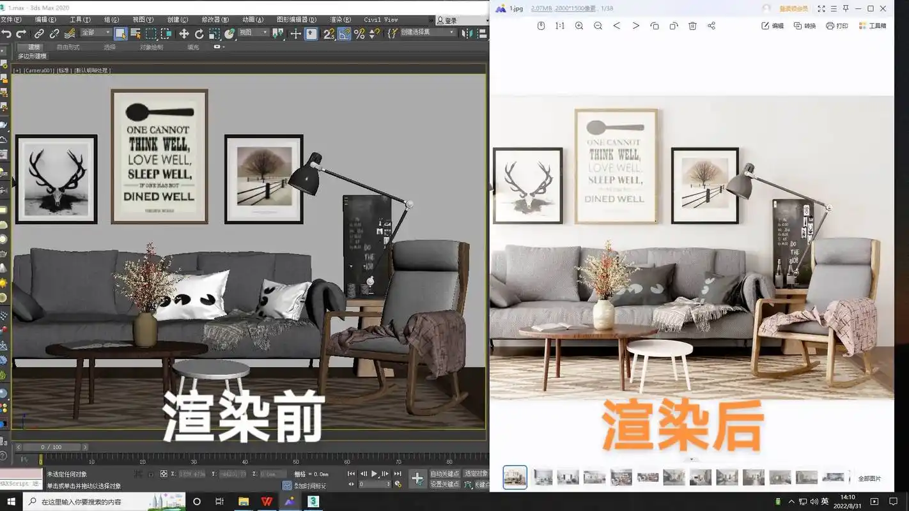
Task: Expand the 创建选择集 named selection dropdown
Action: [427, 33]
